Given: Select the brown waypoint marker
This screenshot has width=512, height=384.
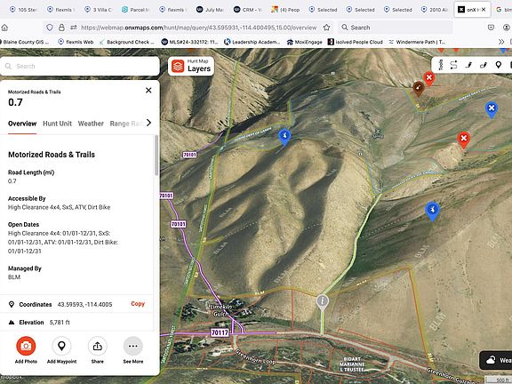Looking at the screenshot, I should click(419, 88).
